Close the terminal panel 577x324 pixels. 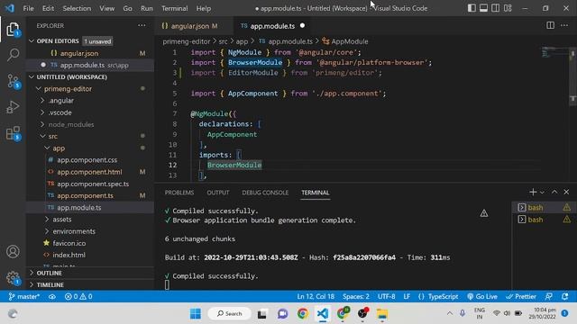[x=566, y=192]
